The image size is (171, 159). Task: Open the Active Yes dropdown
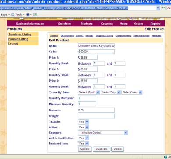(83, 127)
